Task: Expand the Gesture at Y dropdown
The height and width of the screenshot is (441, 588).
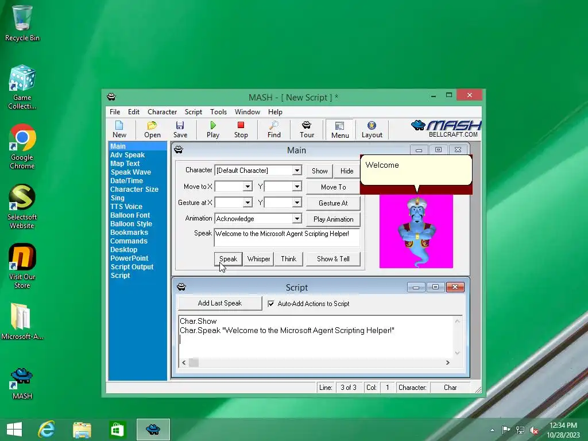Action: (x=297, y=203)
